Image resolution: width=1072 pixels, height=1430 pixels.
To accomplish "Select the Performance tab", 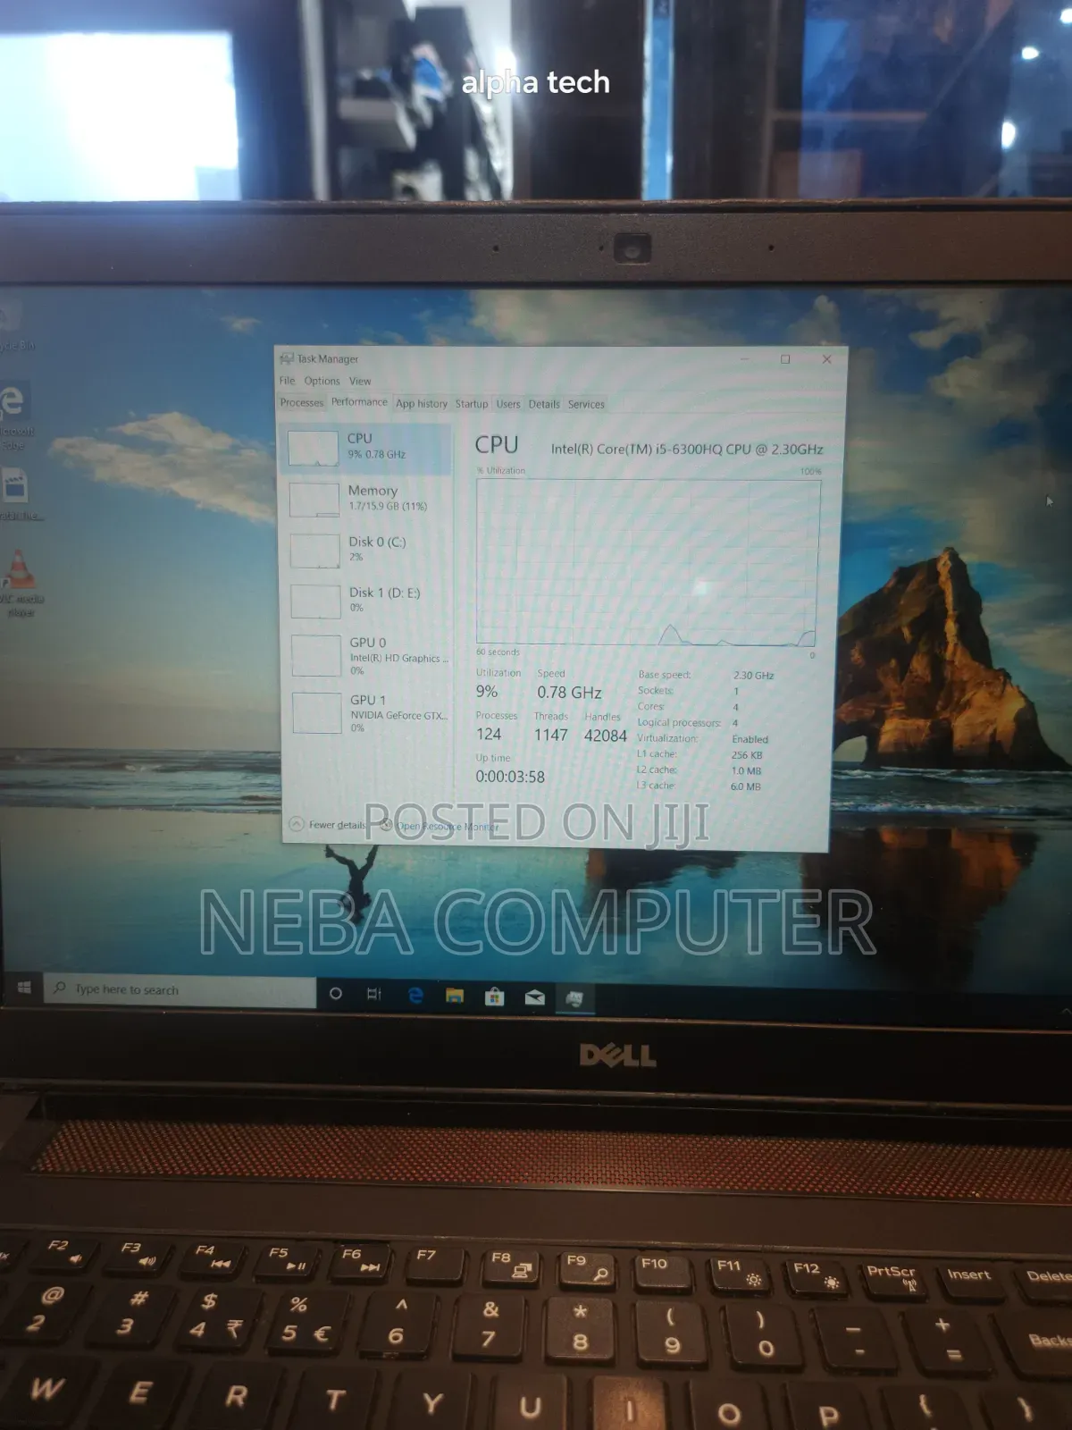I will tap(359, 402).
